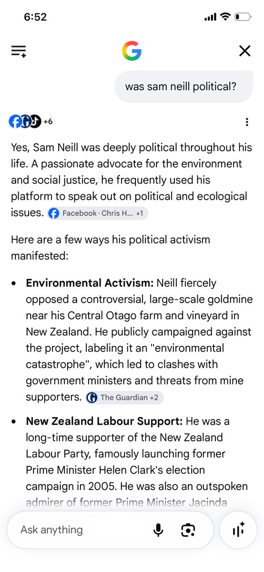Tap the TikTok source icon in cluster

point(35,122)
